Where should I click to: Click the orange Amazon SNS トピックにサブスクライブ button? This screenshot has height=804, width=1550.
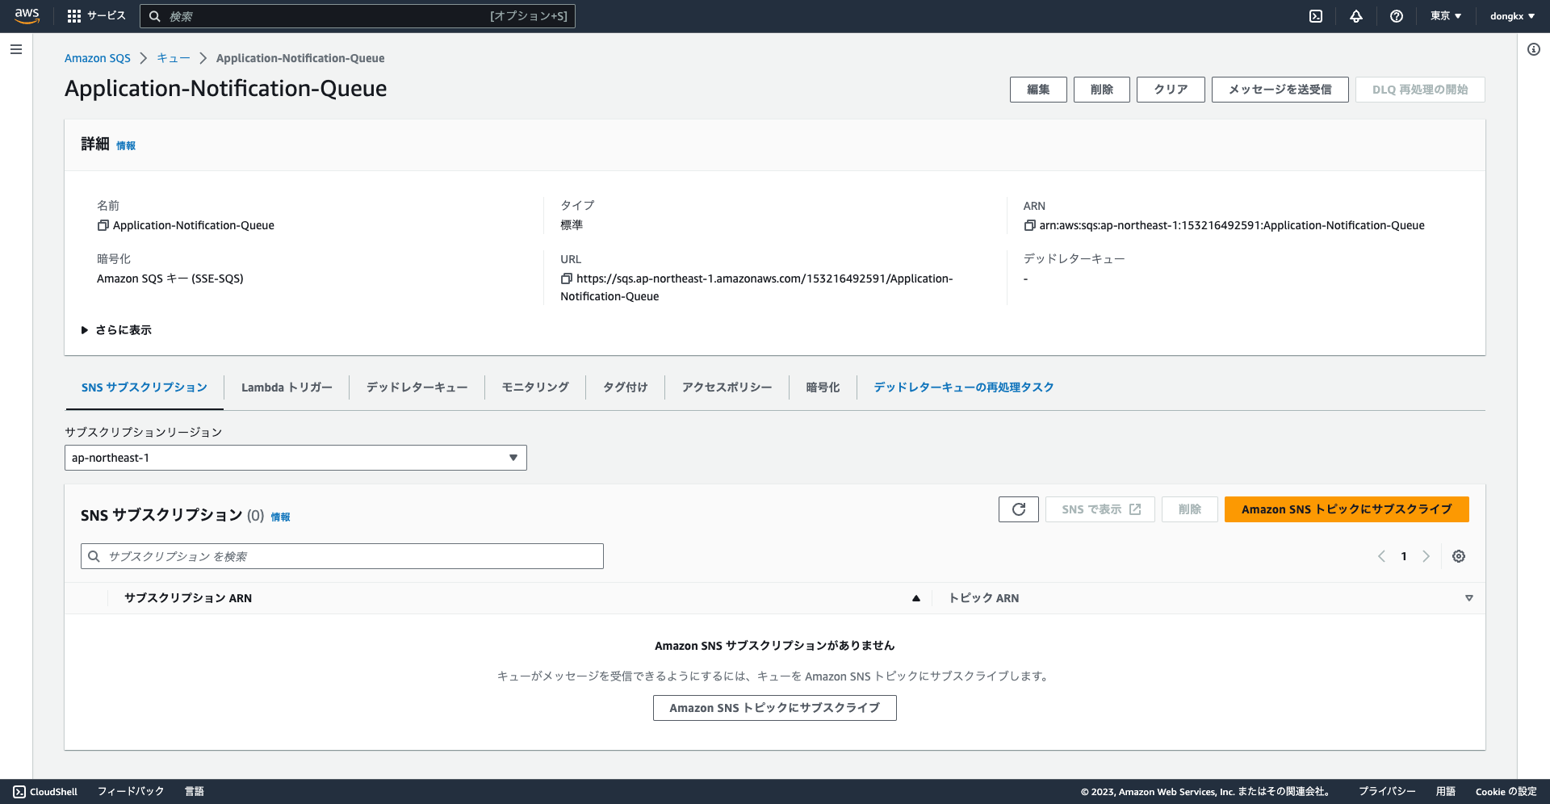pos(1347,509)
